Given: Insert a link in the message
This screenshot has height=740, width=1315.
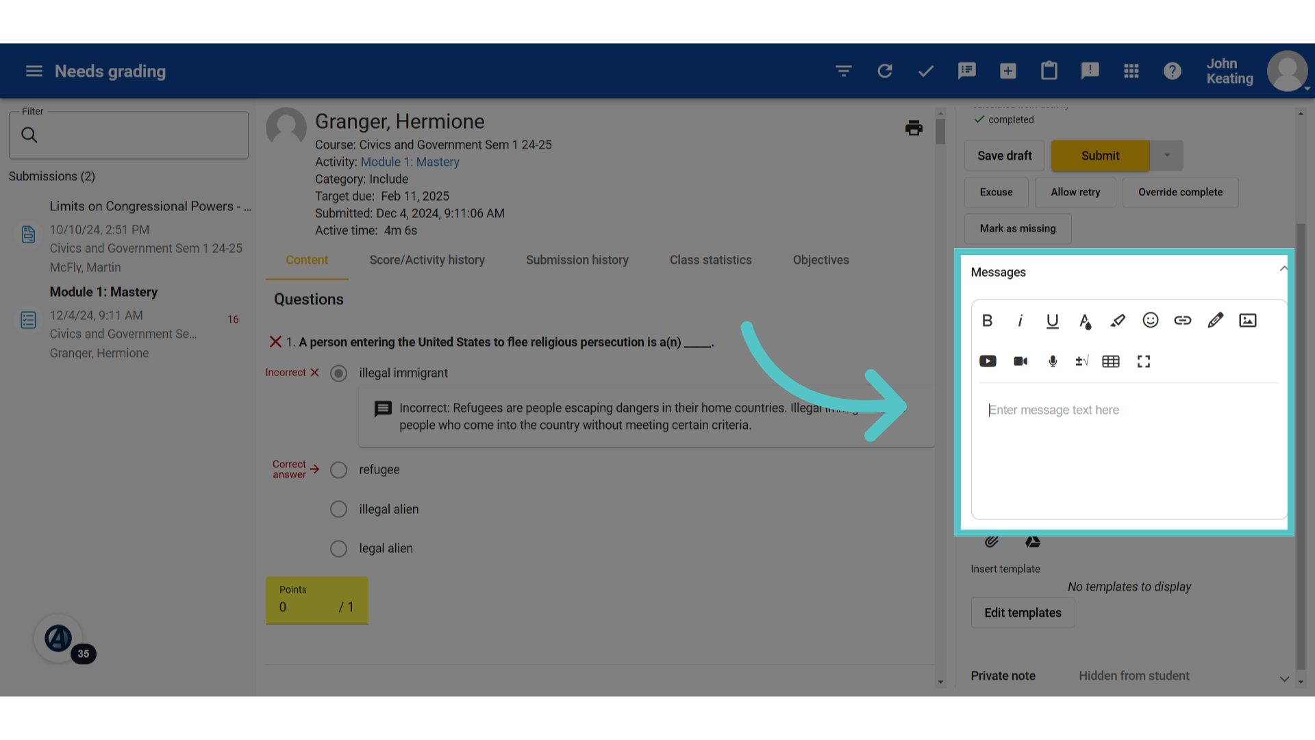Looking at the screenshot, I should (x=1183, y=320).
